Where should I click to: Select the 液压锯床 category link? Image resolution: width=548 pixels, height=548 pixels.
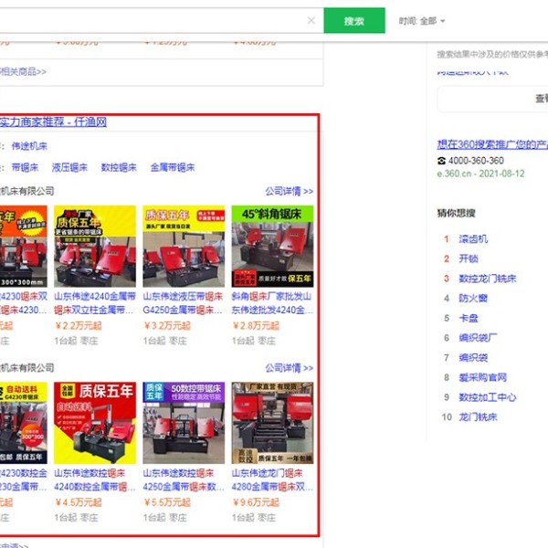pos(69,167)
